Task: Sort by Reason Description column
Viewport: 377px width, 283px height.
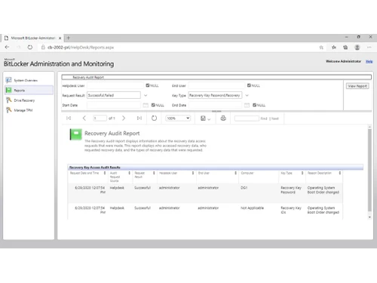Action: click(x=340, y=173)
